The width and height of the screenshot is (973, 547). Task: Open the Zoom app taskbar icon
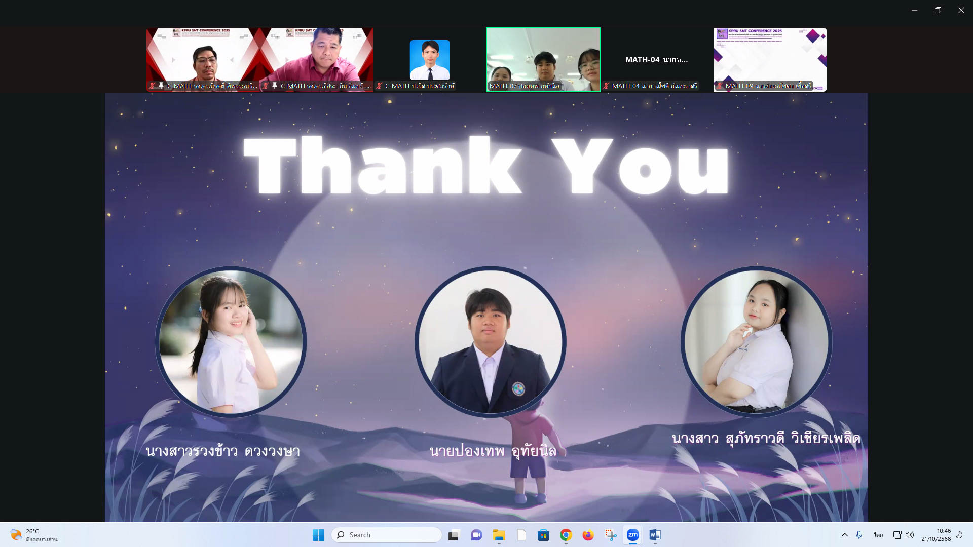click(x=632, y=535)
